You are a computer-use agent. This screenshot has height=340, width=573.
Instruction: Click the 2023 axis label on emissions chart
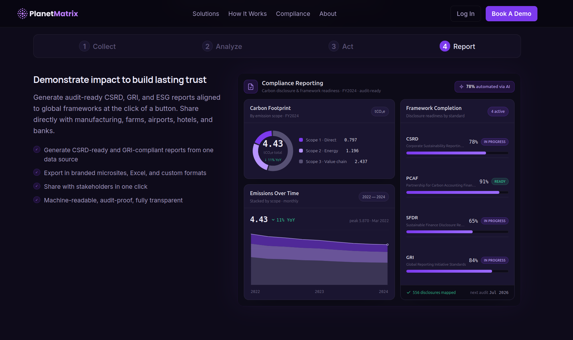coord(319,292)
